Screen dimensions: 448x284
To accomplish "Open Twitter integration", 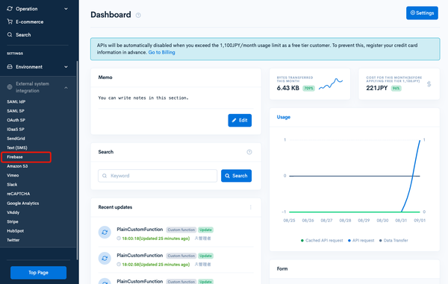I will coord(13,240).
